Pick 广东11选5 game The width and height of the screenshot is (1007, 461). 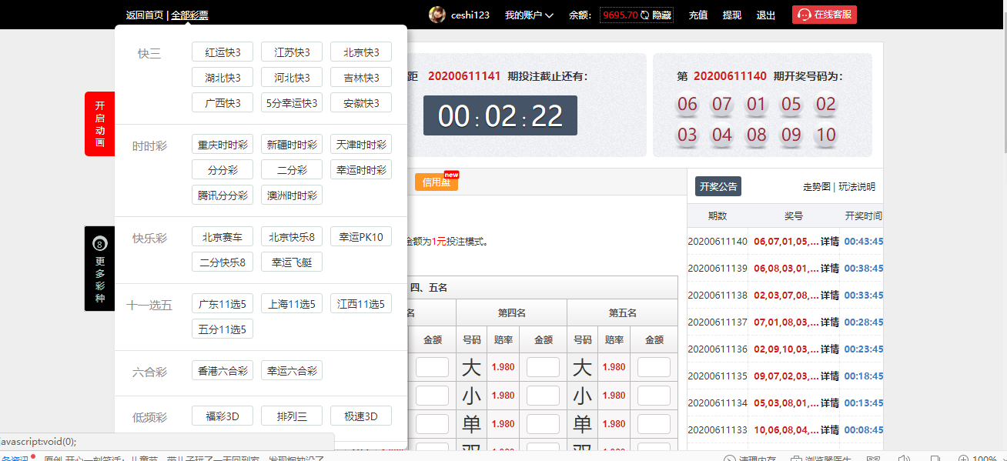[222, 304]
